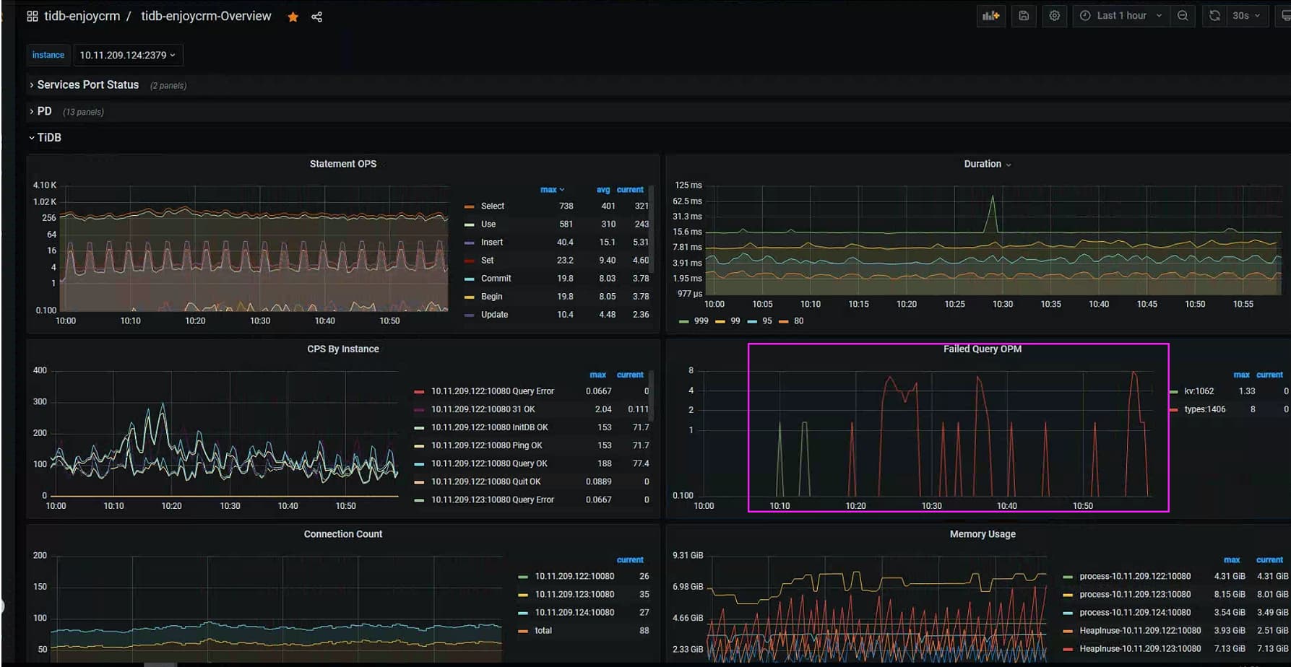1291x667 pixels.
Task: Open the instance 10.11.209.124:2379 dropdown
Action: pos(127,56)
